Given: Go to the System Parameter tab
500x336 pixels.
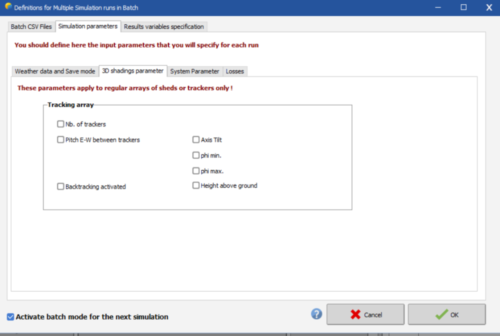Looking at the screenshot, I should tap(194, 71).
